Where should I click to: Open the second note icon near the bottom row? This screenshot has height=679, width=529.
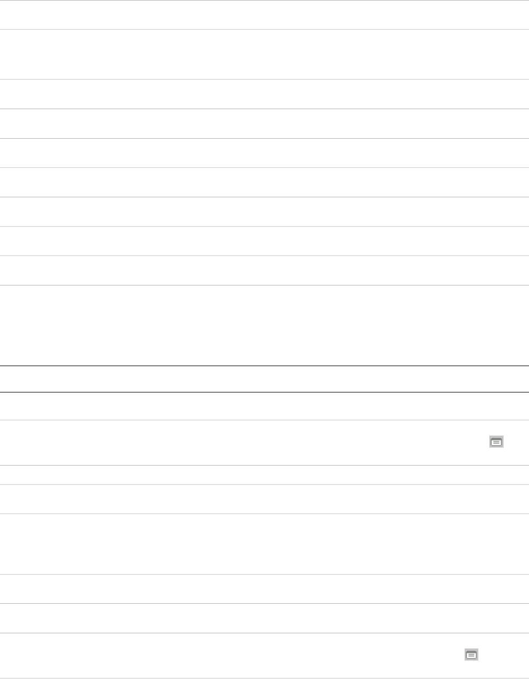pyautogui.click(x=470, y=655)
